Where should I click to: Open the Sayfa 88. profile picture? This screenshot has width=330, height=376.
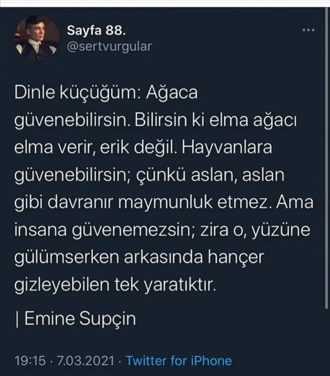[x=37, y=39]
